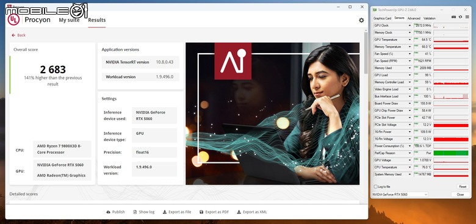The width and height of the screenshot is (476, 224).
Task: Click the Publish cloud icon
Action: tap(109, 212)
